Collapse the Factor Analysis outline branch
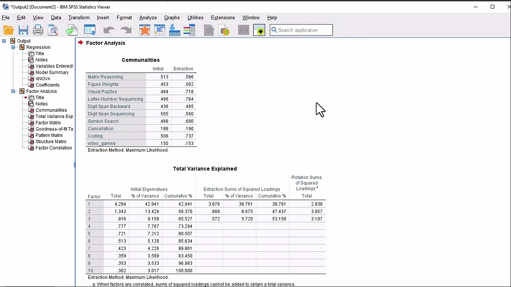 coord(13,91)
